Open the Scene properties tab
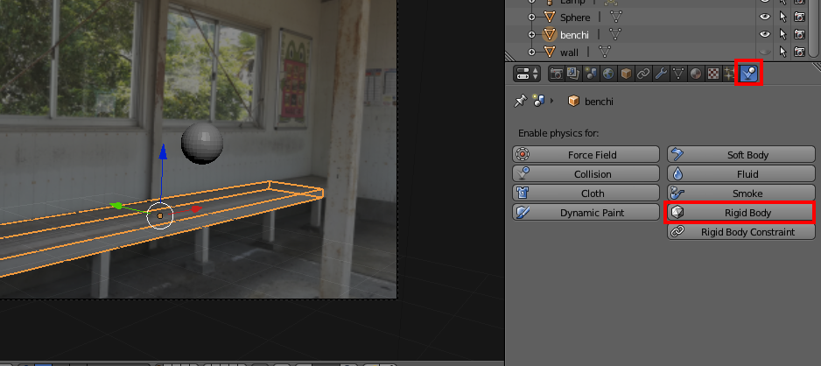The image size is (821, 366). point(591,74)
